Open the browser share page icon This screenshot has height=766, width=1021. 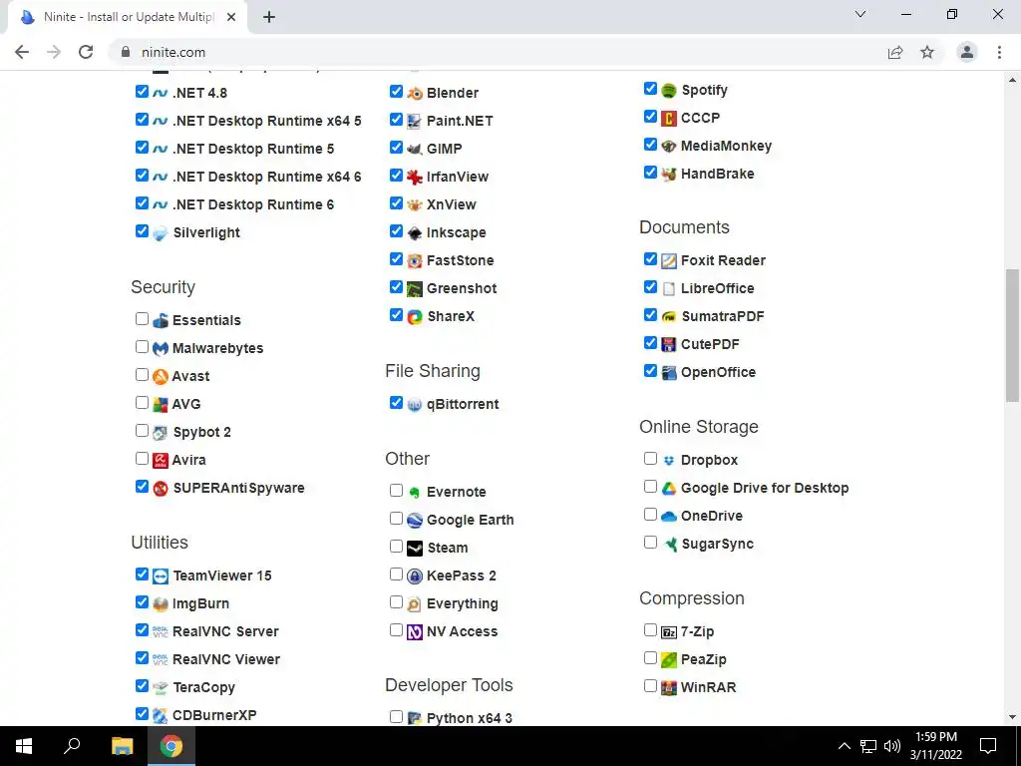895,52
